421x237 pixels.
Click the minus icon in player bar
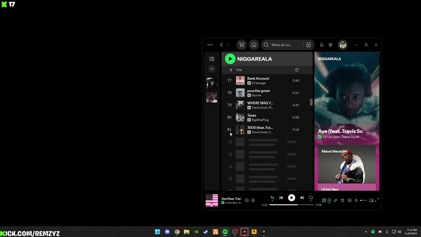(247, 200)
